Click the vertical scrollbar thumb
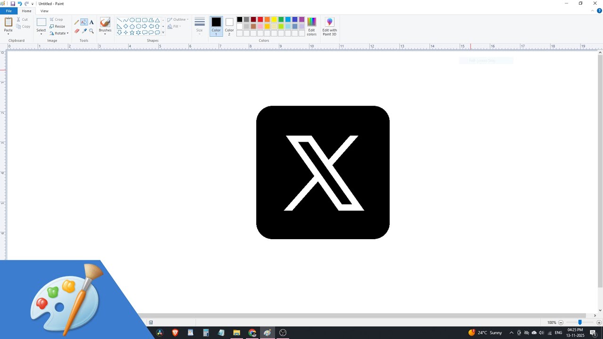Viewport: 603px width, 339px height. point(600,170)
